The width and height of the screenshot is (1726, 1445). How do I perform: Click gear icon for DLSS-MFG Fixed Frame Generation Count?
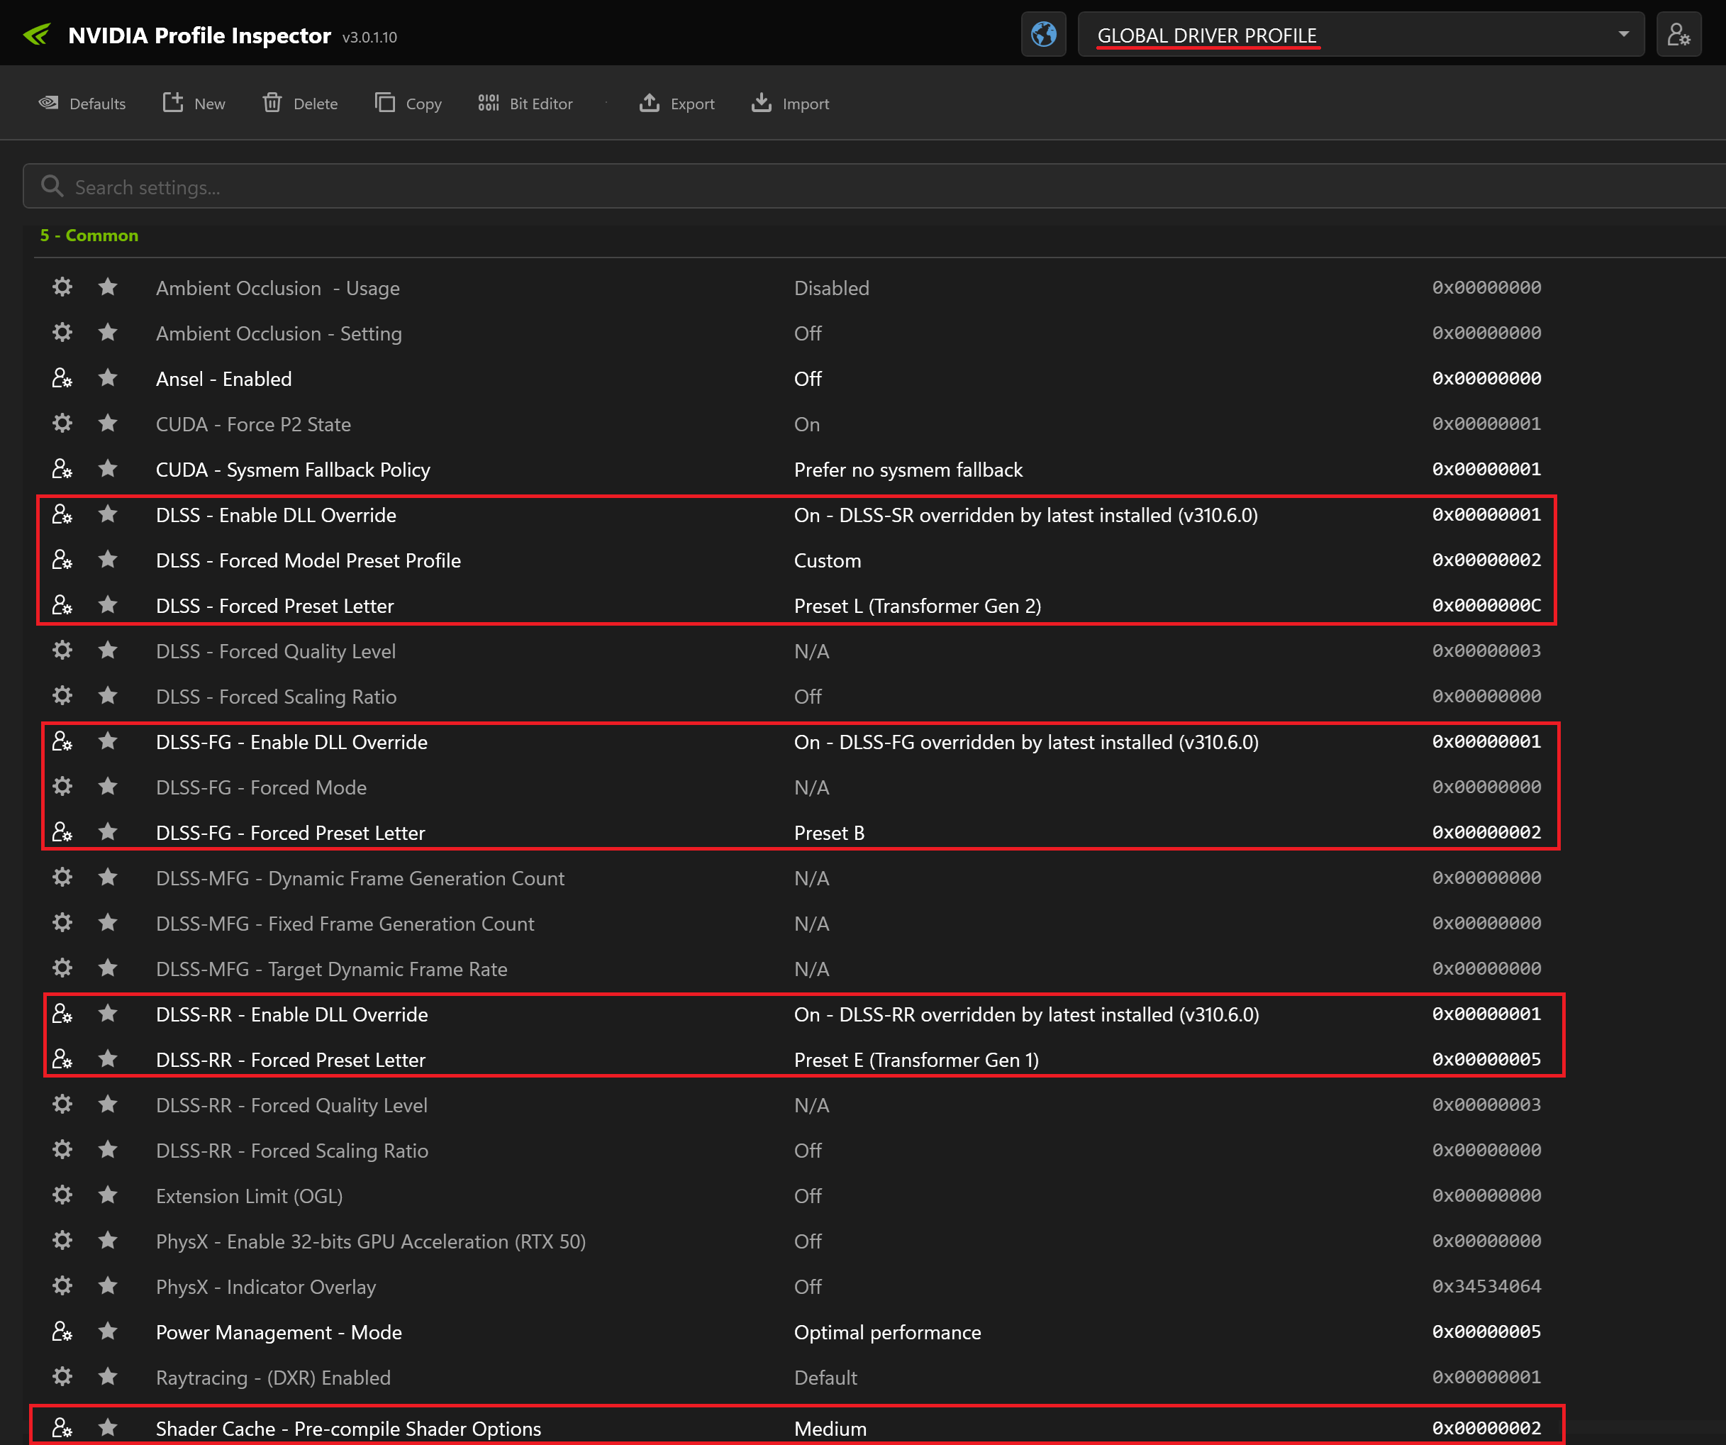point(62,923)
